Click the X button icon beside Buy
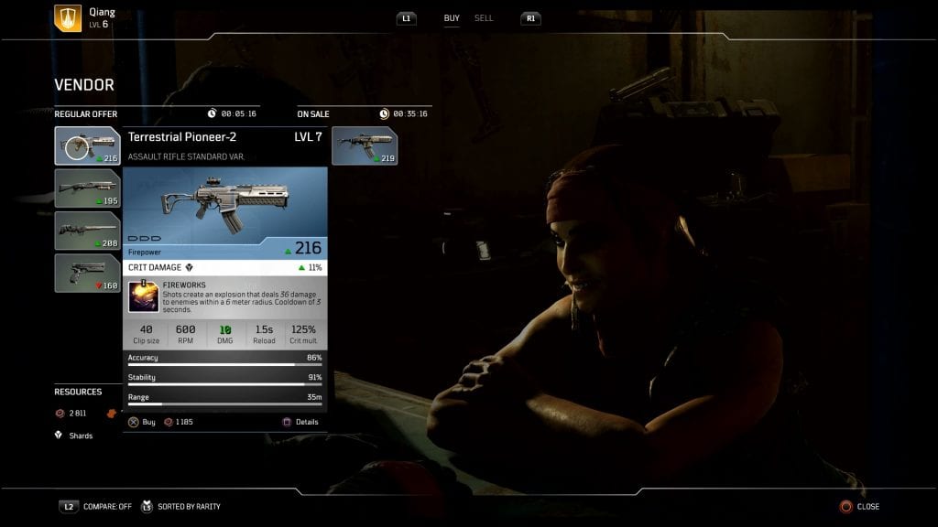Screen dimensions: 938x527 (134, 422)
